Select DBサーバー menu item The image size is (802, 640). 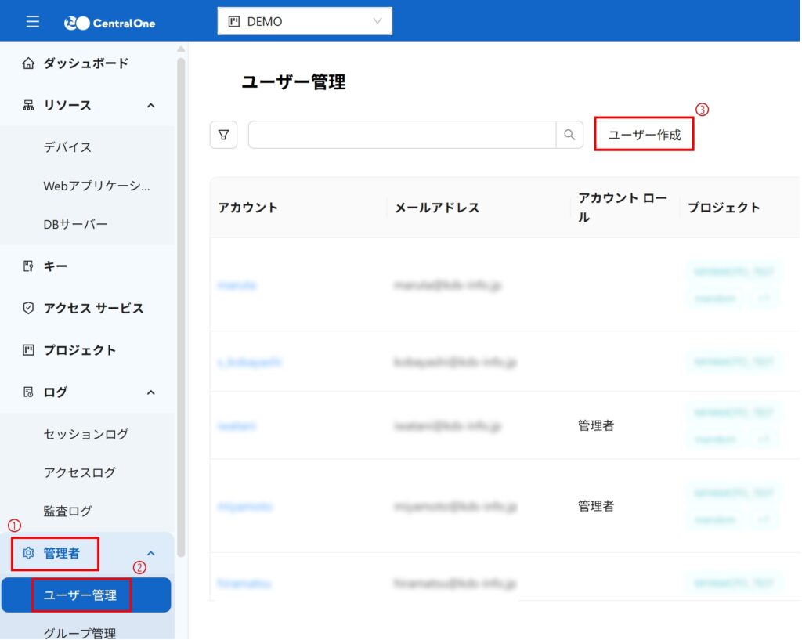[76, 224]
